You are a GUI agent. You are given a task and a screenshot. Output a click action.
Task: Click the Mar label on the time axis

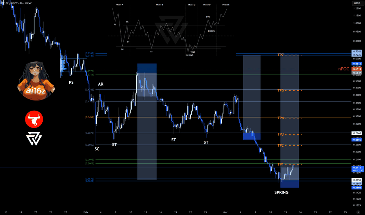[225, 212]
